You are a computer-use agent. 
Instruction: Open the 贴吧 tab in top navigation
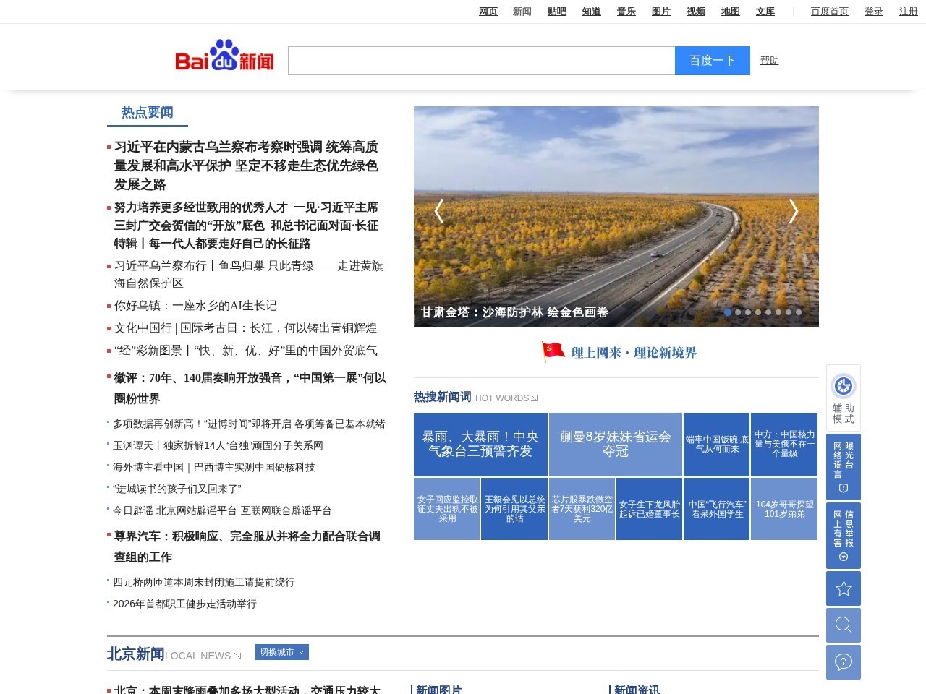point(557,12)
